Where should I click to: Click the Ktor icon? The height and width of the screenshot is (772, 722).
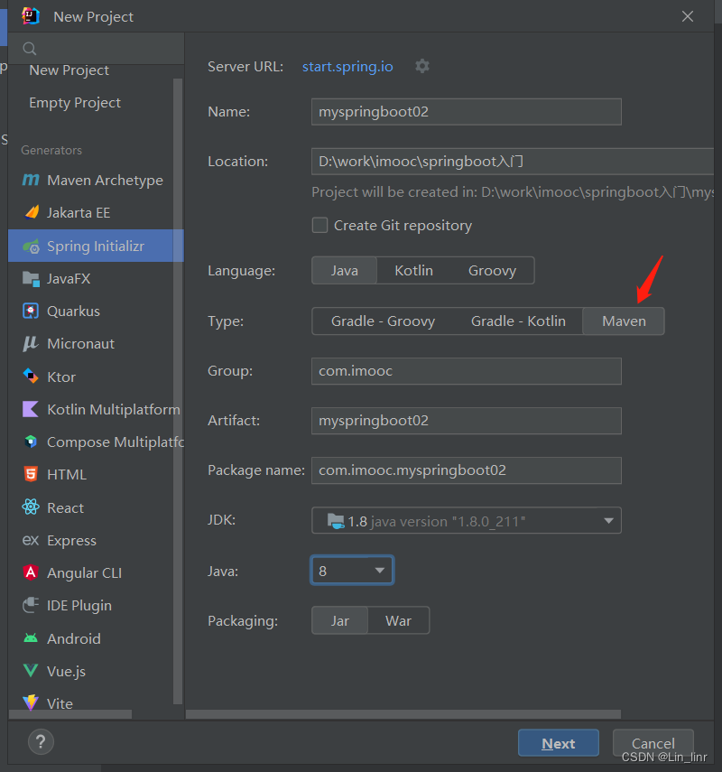[x=31, y=377]
